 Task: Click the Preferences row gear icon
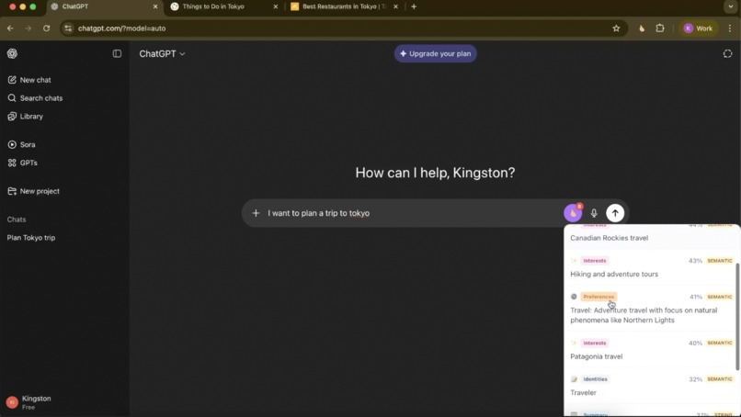click(574, 297)
